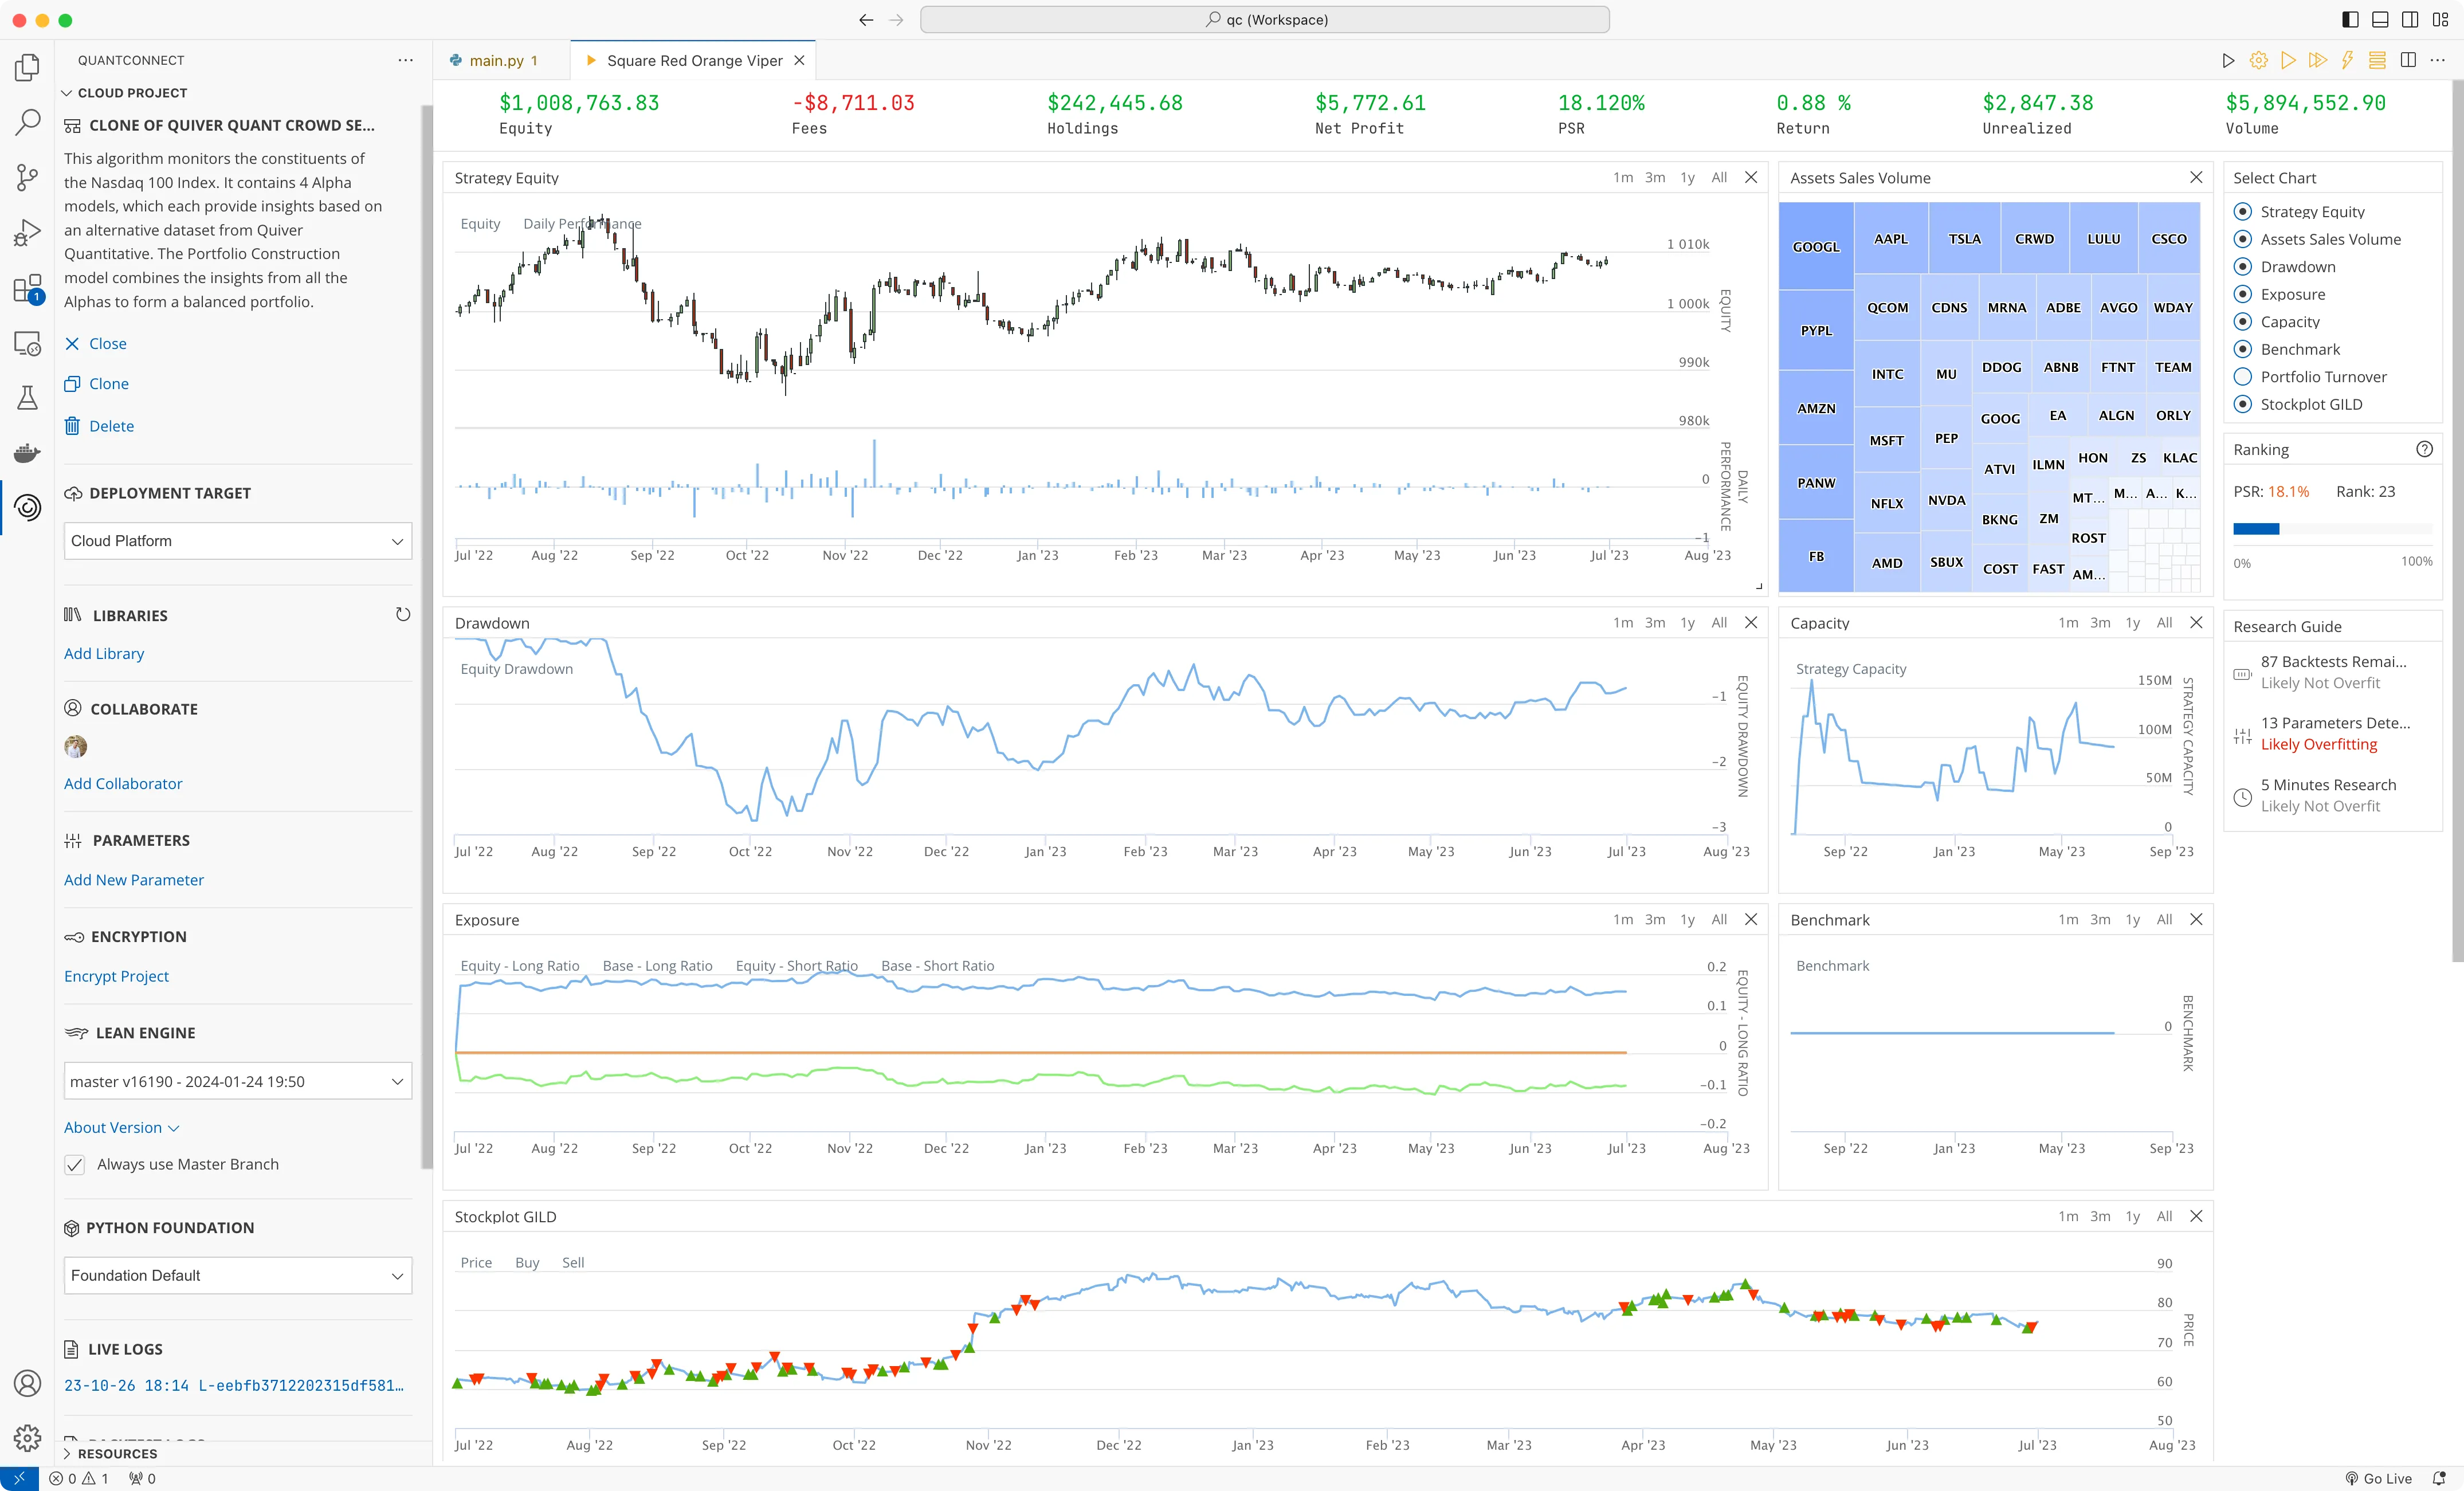Deselect the Drawdown chart radio button
This screenshot has height=1491, width=2464.
2243,267
